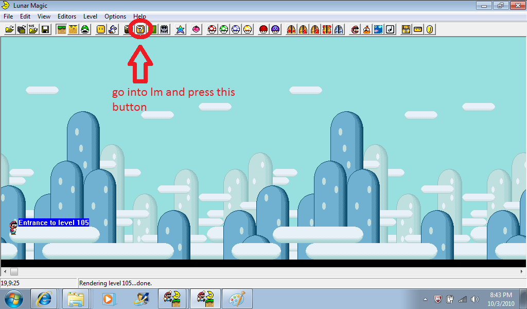
Task: Open the File menu
Action: click(x=8, y=16)
